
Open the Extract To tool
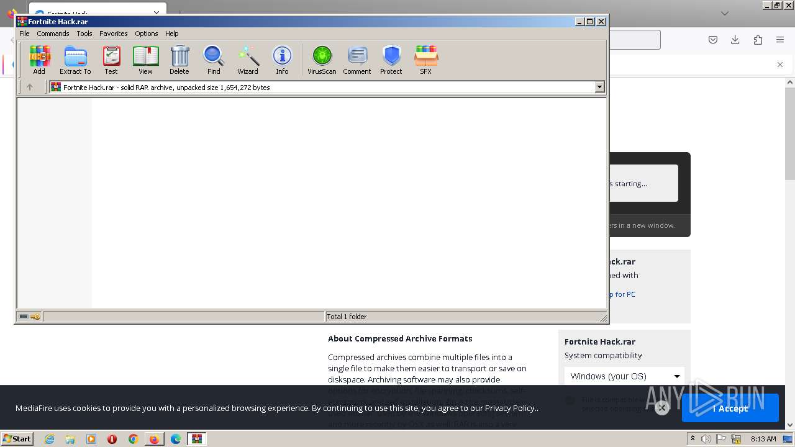click(x=75, y=60)
